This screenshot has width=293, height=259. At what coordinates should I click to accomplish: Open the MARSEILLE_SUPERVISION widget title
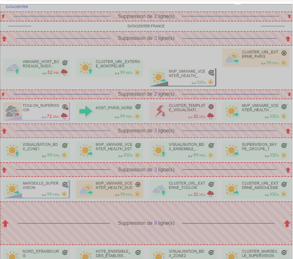click(40, 186)
